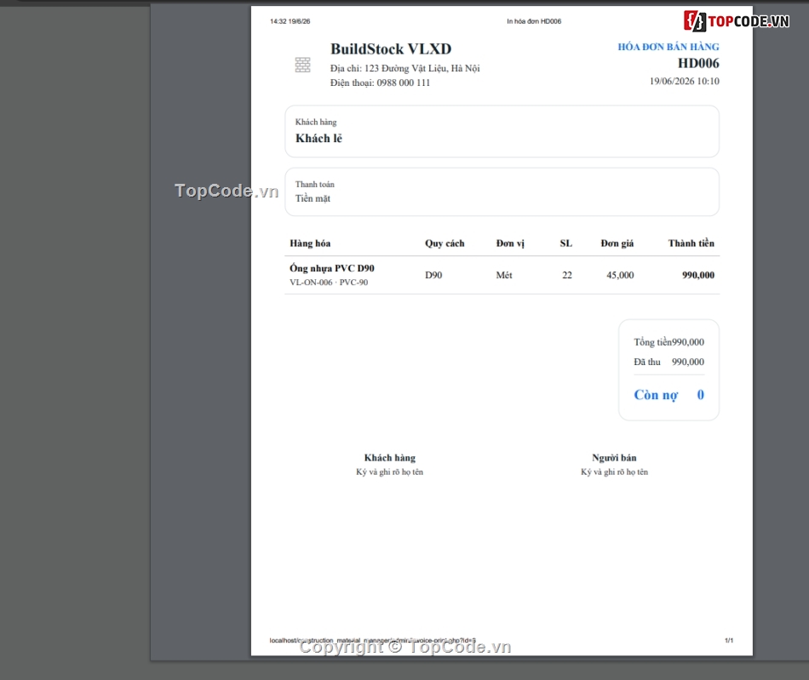Click the 'Còn nợ' remaining debt label
809x680 pixels.
[x=656, y=395]
